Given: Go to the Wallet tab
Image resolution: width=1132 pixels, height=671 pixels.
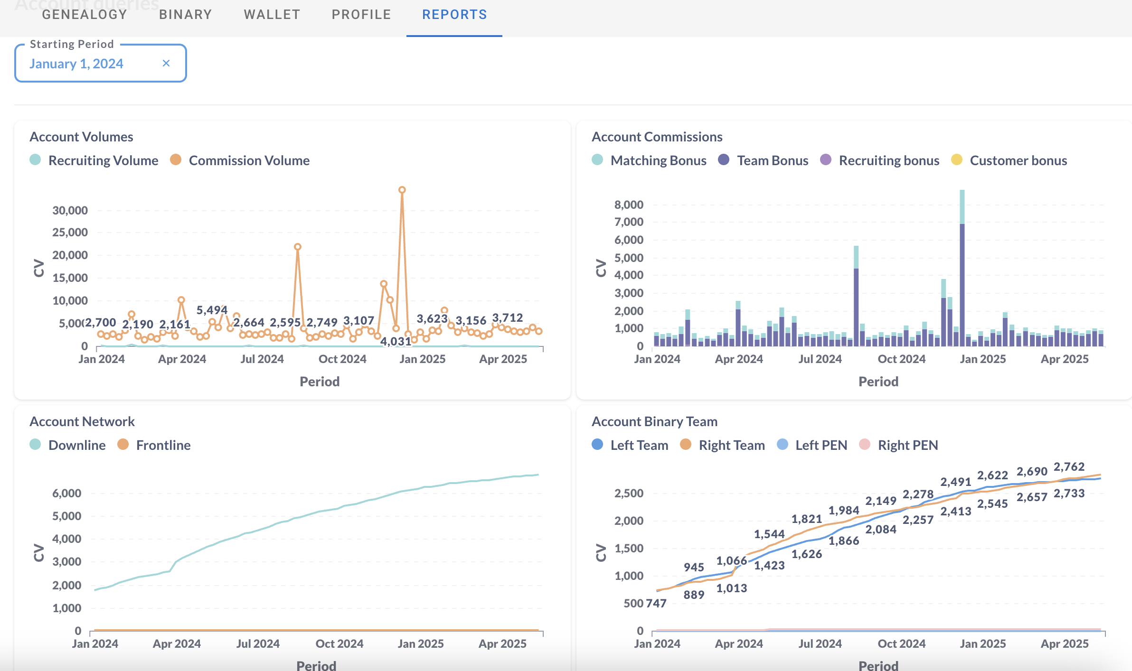Looking at the screenshot, I should pyautogui.click(x=272, y=15).
